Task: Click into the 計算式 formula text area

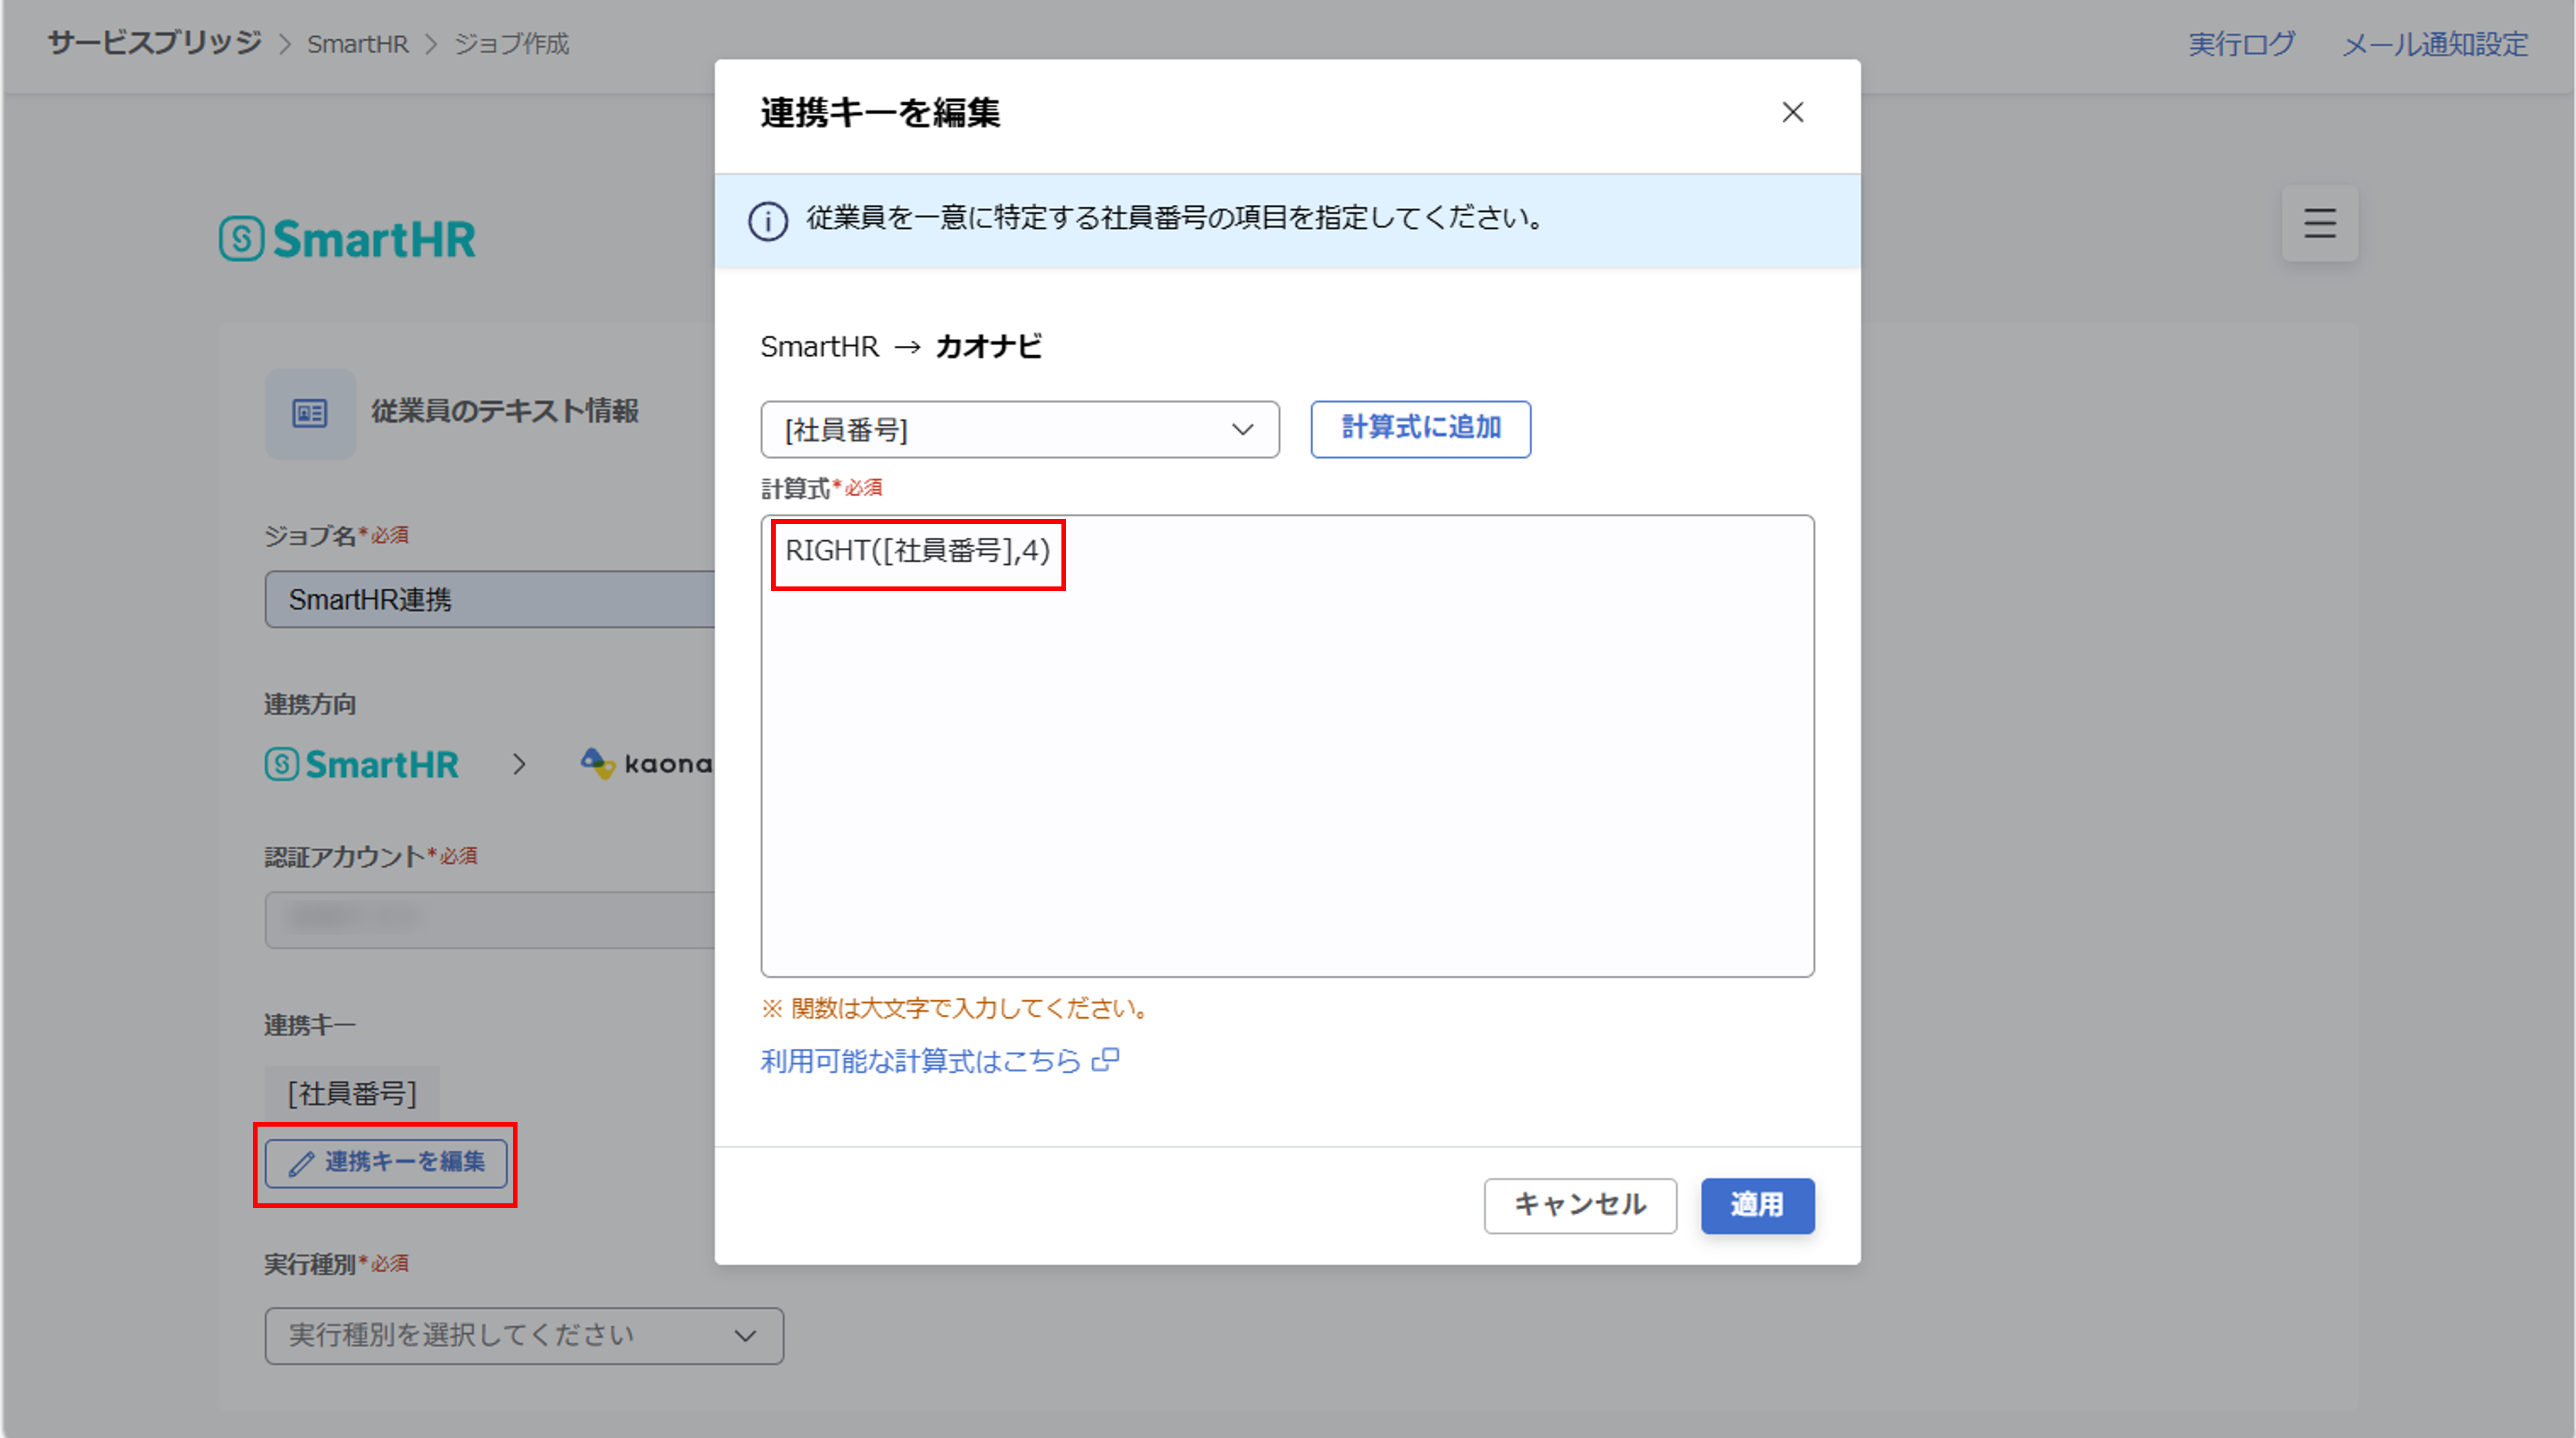Action: tap(1287, 746)
